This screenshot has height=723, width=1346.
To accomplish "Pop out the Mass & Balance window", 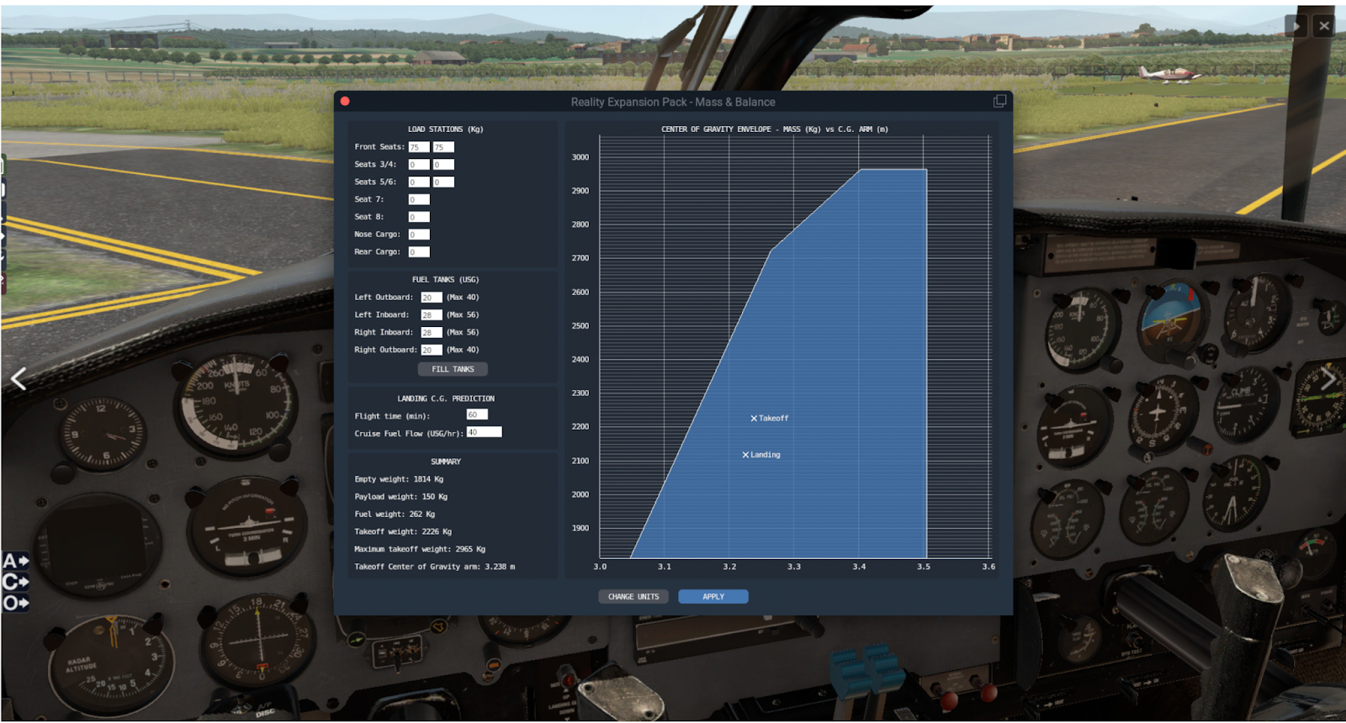I will click(999, 102).
